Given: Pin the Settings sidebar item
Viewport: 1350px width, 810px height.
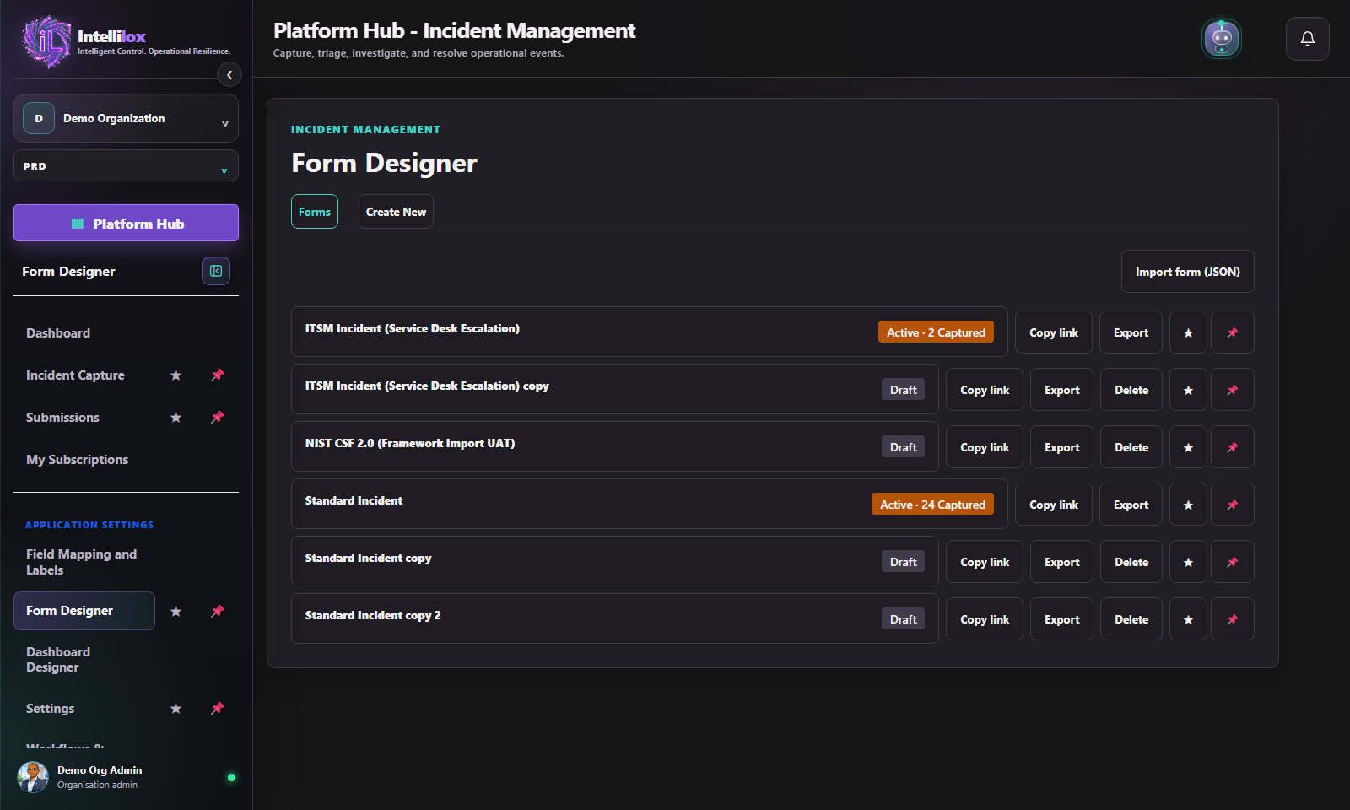Looking at the screenshot, I should pyautogui.click(x=218, y=709).
